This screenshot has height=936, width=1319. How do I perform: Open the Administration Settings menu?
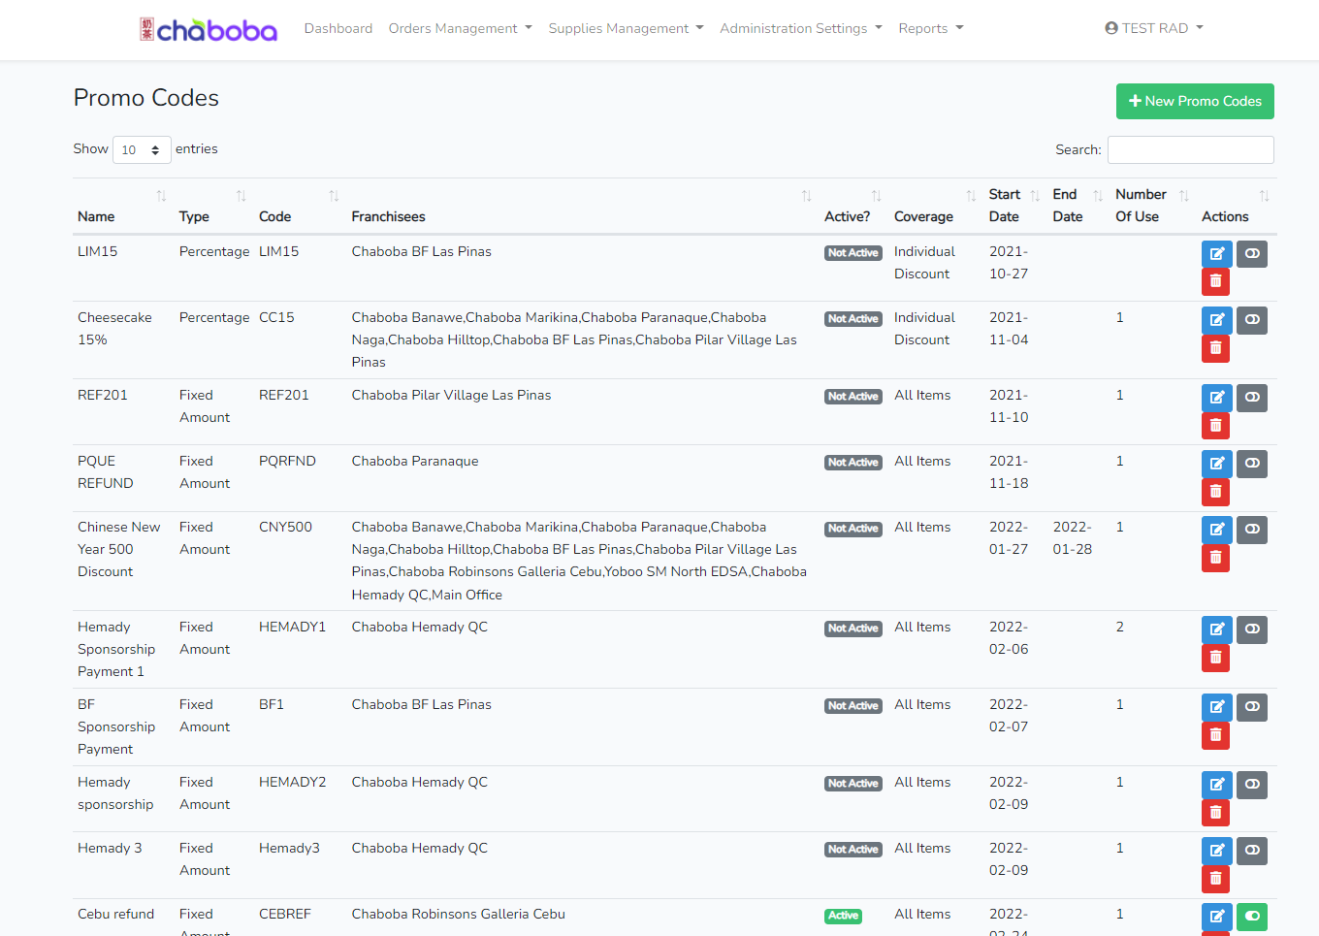click(x=801, y=29)
